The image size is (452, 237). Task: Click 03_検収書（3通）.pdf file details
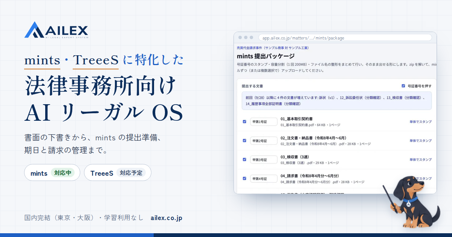[310, 163]
